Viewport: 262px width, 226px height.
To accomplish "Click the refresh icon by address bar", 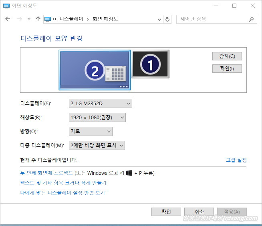I will tap(167, 19).
